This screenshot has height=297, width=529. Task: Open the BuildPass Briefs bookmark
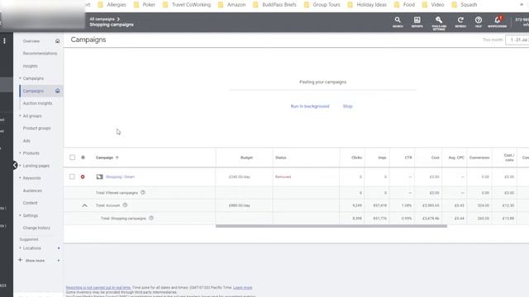tap(274, 5)
